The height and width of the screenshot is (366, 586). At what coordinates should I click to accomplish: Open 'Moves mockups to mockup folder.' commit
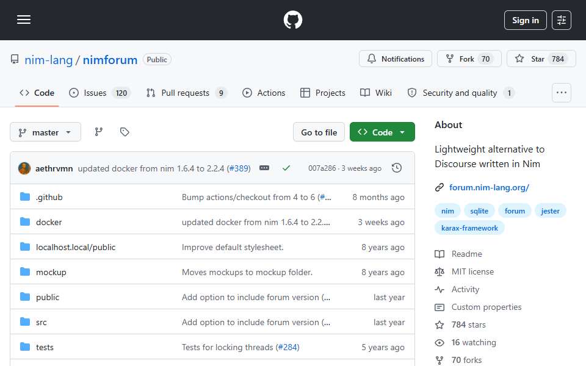[x=247, y=272]
